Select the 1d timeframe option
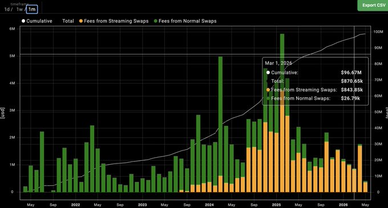The height and width of the screenshot is (208, 388). coord(7,9)
